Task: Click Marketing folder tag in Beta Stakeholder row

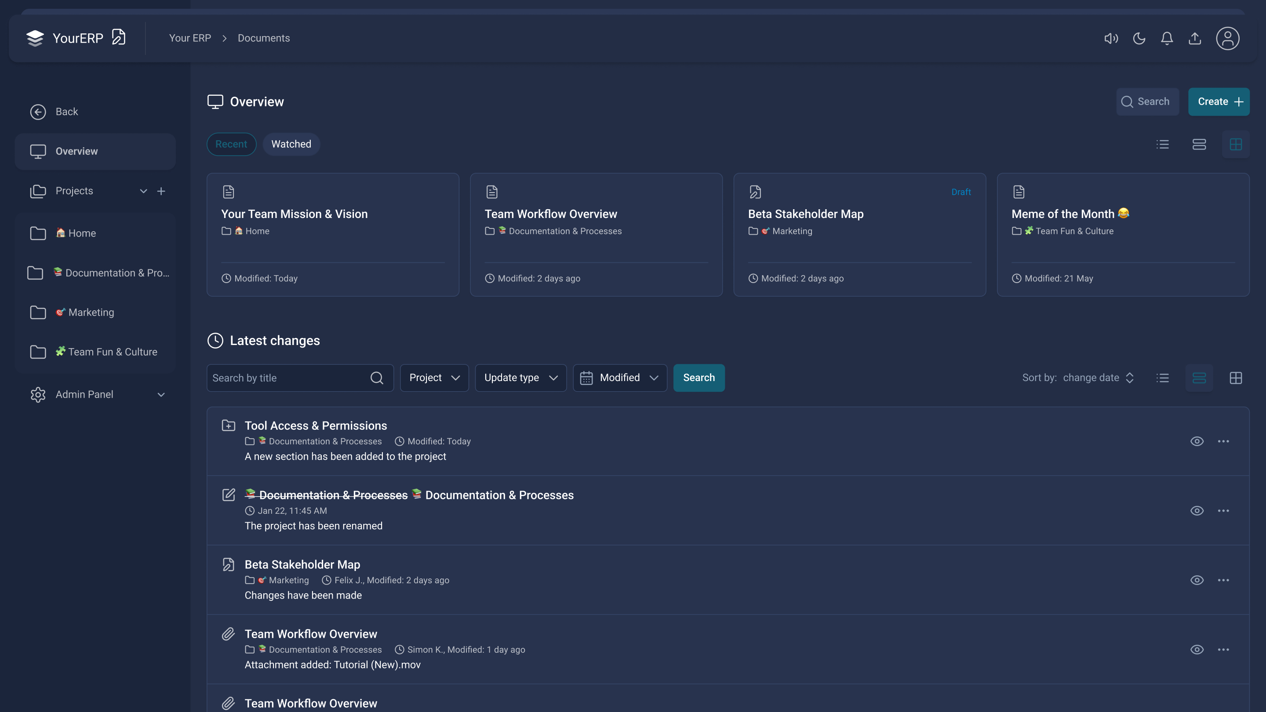Action: tap(276, 580)
